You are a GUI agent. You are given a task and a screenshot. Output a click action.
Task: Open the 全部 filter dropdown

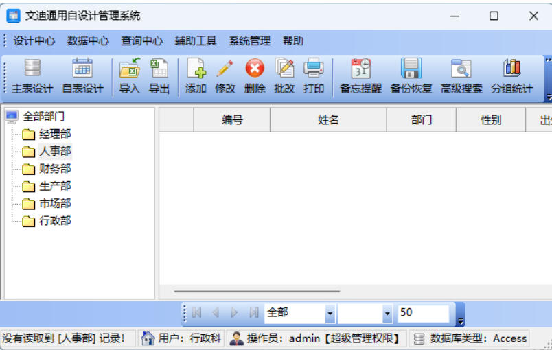(330, 313)
